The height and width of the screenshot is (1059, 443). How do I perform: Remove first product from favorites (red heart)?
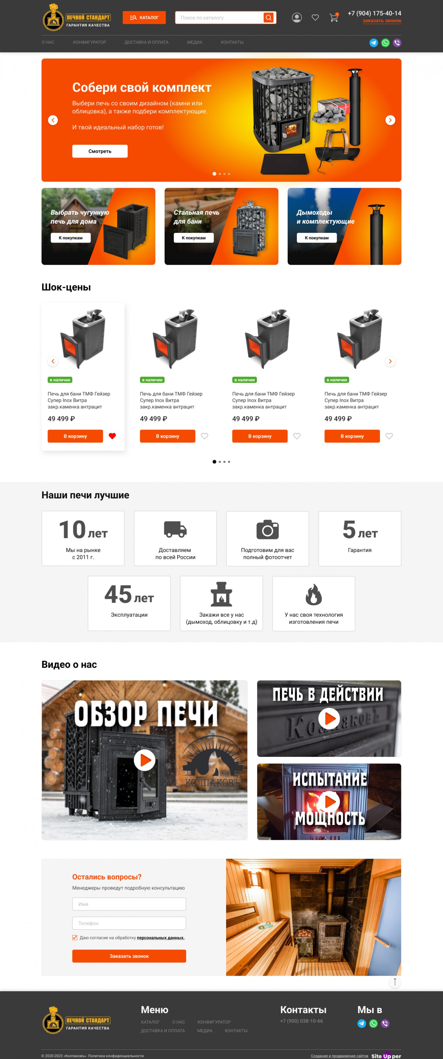coord(112,436)
